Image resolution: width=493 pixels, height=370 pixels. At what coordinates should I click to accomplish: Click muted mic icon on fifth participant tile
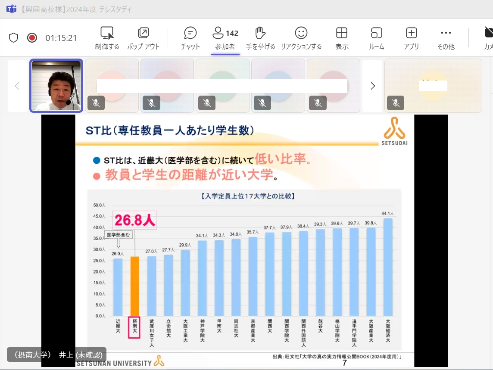point(318,103)
